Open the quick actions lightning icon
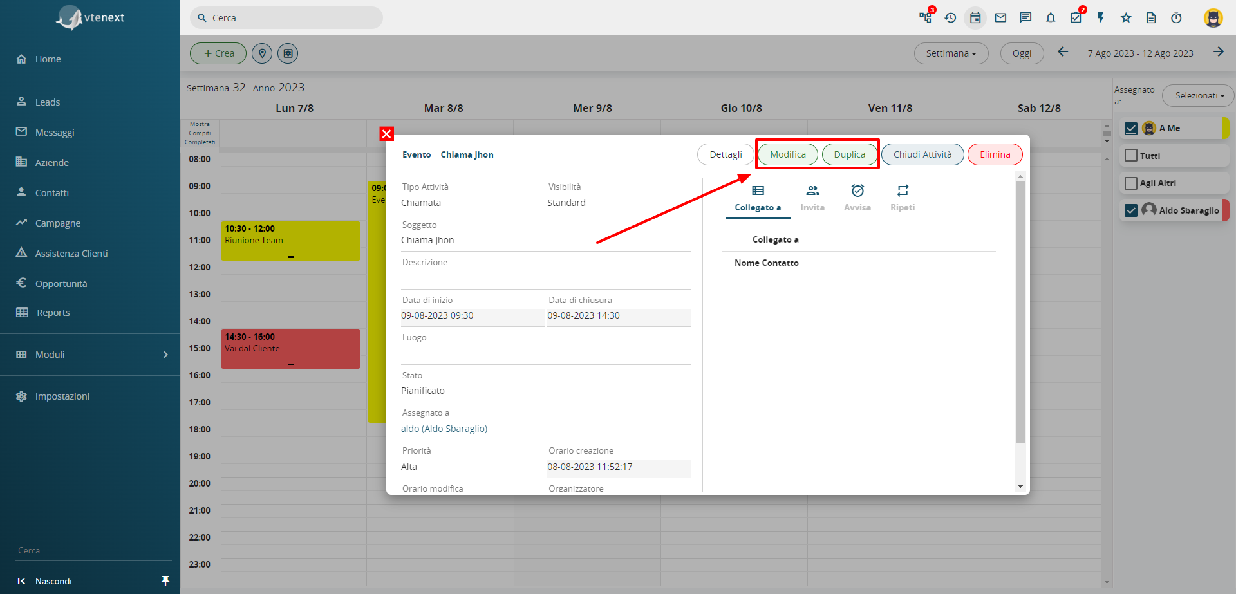Viewport: 1236px width, 594px height. (x=1101, y=18)
